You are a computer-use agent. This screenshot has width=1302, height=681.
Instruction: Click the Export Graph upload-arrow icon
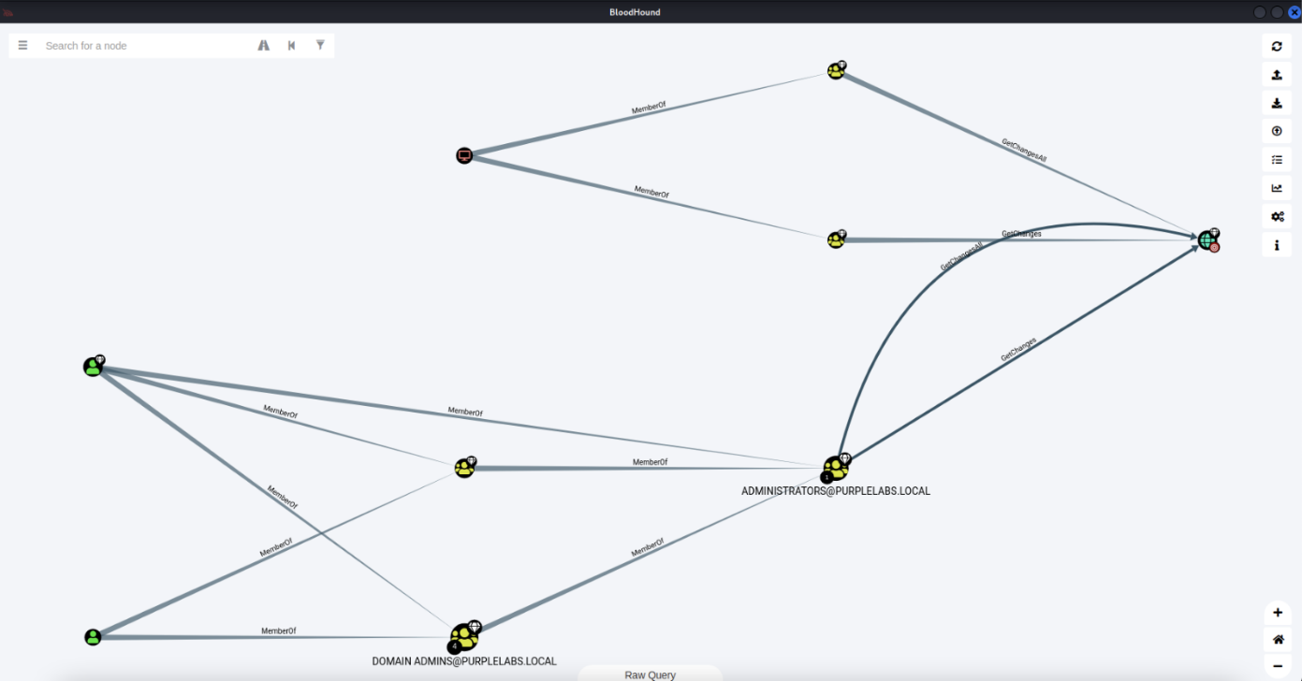[x=1277, y=75]
